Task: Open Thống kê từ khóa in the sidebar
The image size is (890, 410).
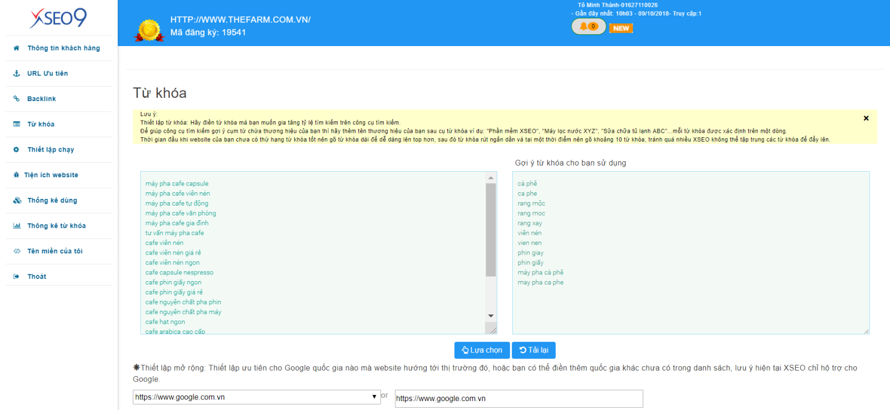Action: 57,226
